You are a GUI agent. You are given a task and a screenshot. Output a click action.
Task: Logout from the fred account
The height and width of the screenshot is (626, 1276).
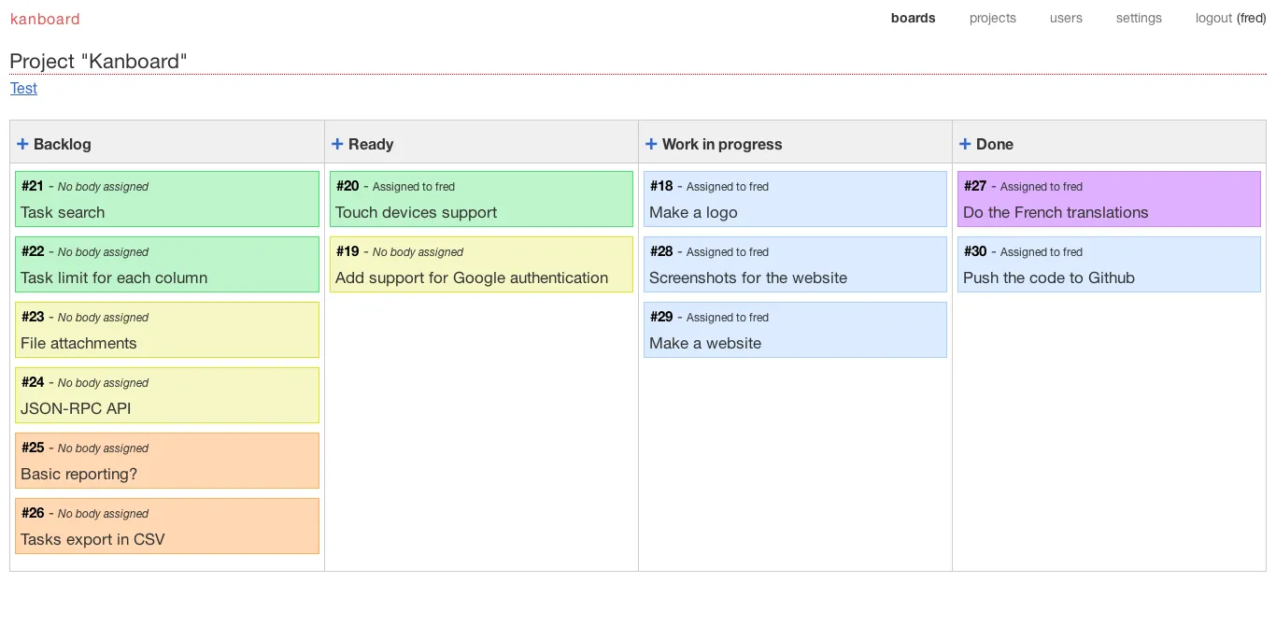click(1214, 18)
